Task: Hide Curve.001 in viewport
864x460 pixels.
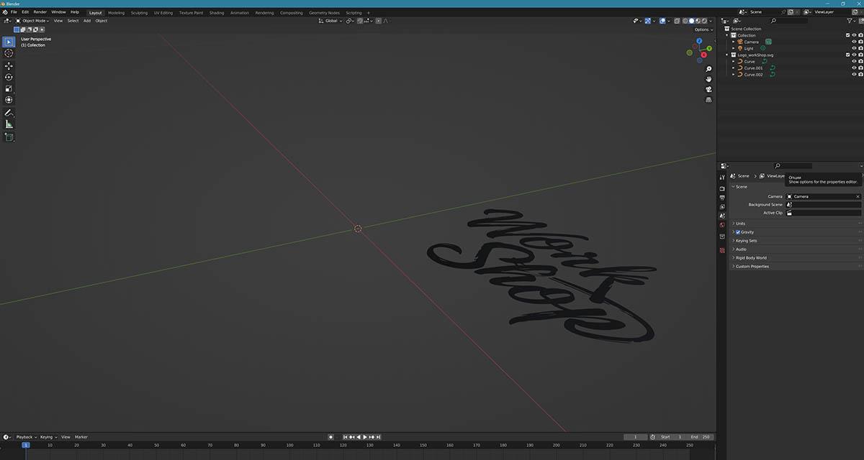Action: click(854, 68)
